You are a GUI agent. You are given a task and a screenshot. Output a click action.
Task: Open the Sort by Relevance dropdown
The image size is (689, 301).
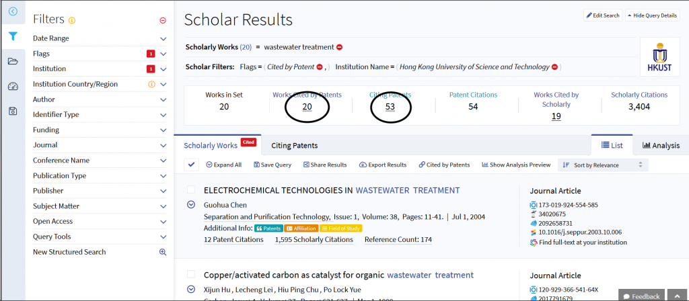coord(604,165)
